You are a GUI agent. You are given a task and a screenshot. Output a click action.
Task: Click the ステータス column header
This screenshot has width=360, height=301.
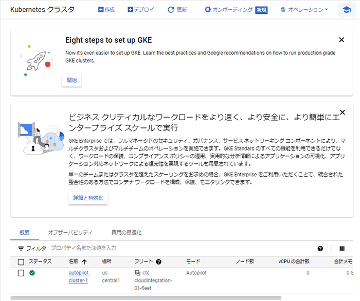(40, 261)
